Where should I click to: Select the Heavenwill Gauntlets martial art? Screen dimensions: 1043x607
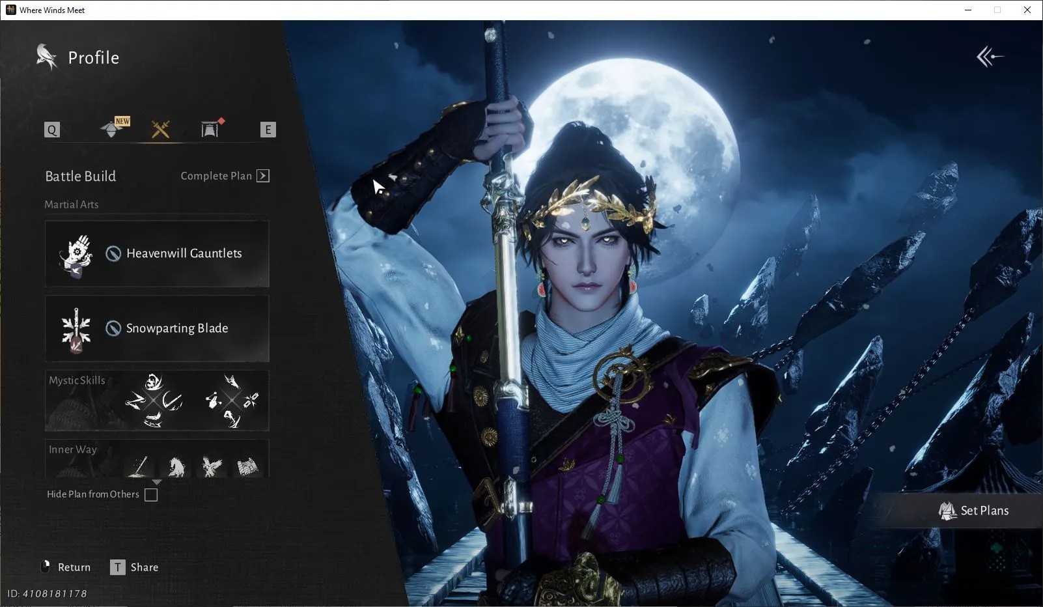(x=157, y=253)
